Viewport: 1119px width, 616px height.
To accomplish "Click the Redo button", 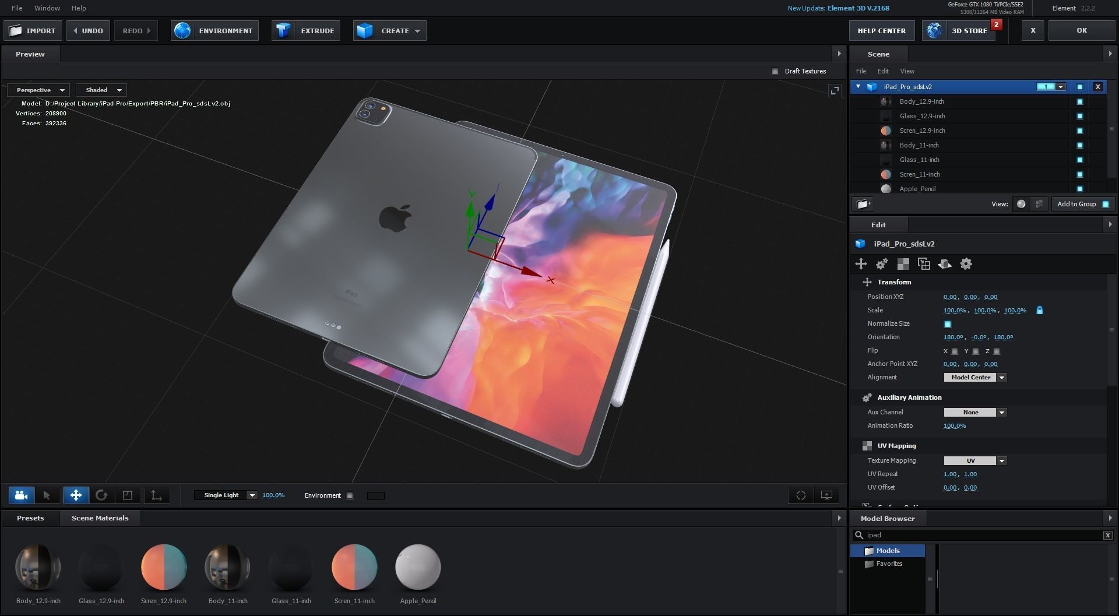I will (x=136, y=31).
